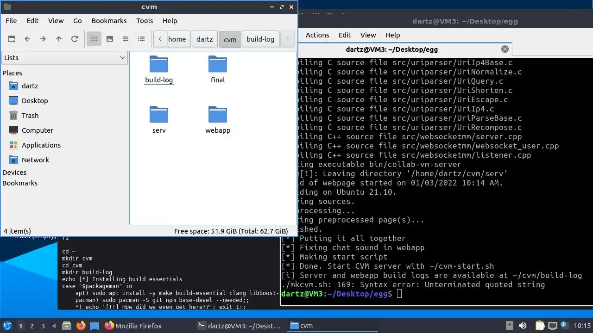Image resolution: width=593 pixels, height=333 pixels.
Task: Click the Bookmarks section in sidebar
Action: tap(20, 183)
